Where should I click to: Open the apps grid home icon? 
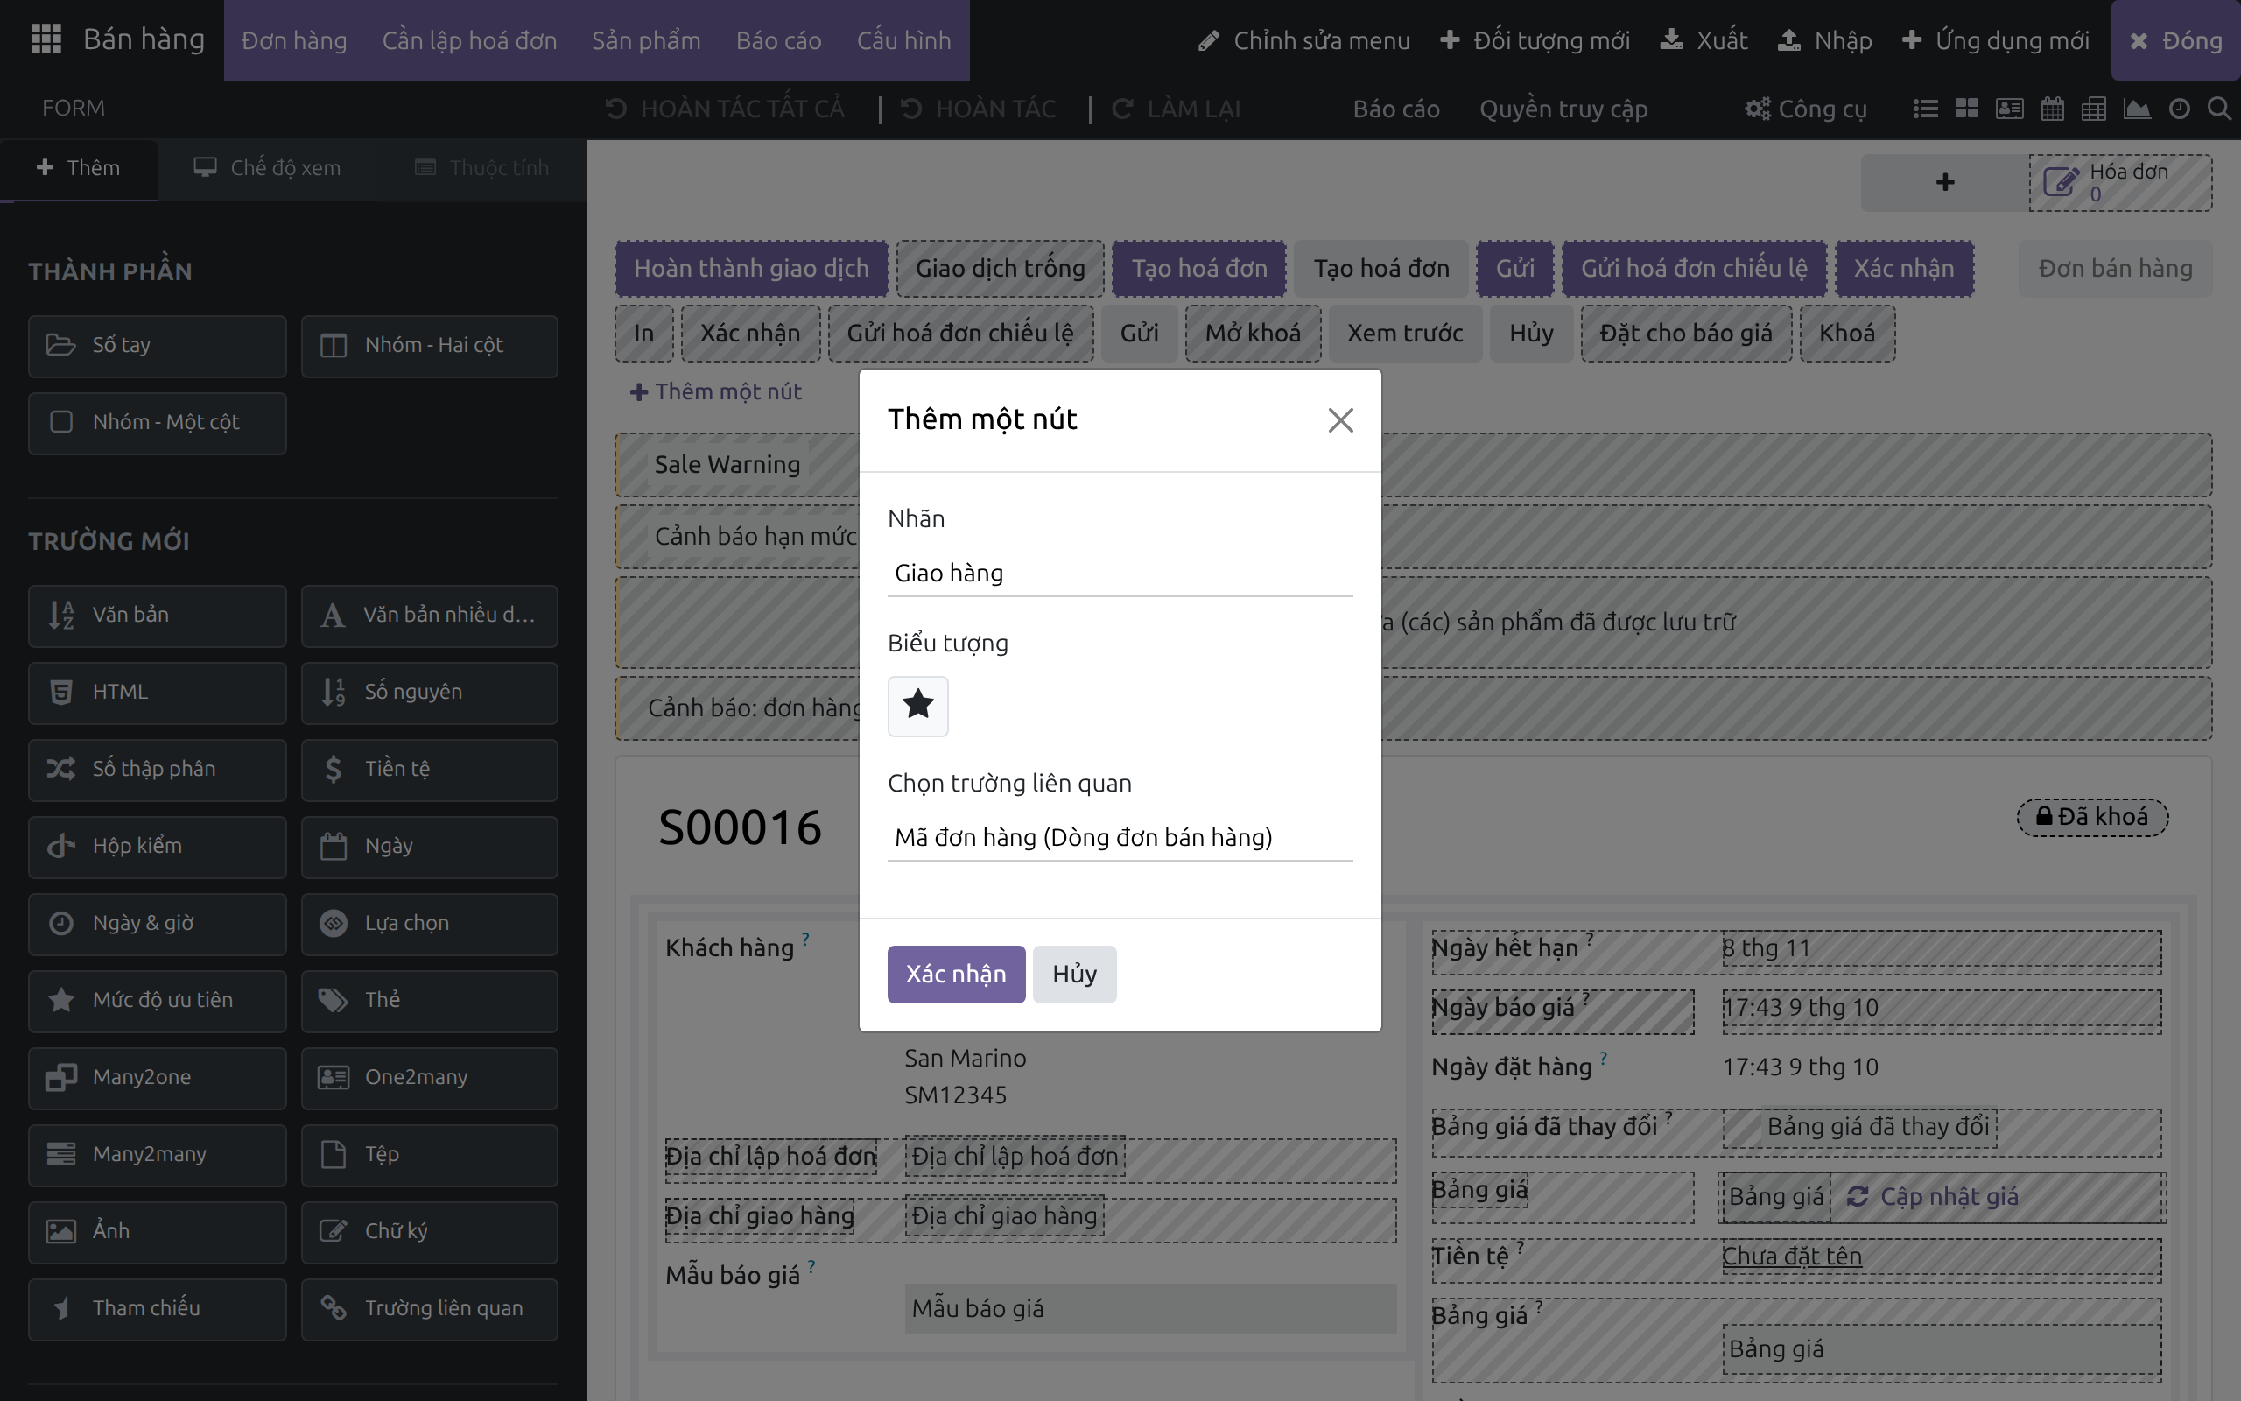(x=46, y=39)
